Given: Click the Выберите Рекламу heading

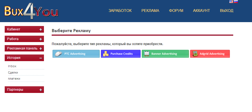Looking at the screenshot, I should 71,31.
